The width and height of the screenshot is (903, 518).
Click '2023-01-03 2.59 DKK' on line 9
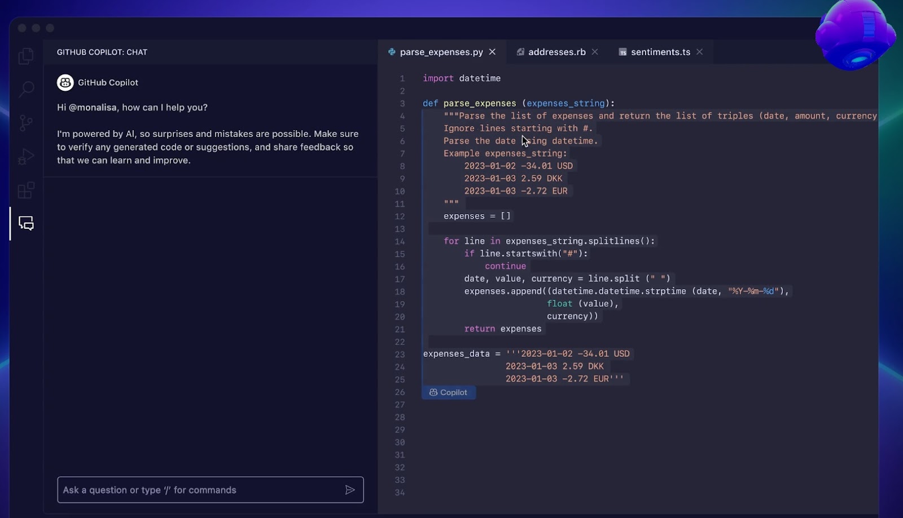[513, 178]
